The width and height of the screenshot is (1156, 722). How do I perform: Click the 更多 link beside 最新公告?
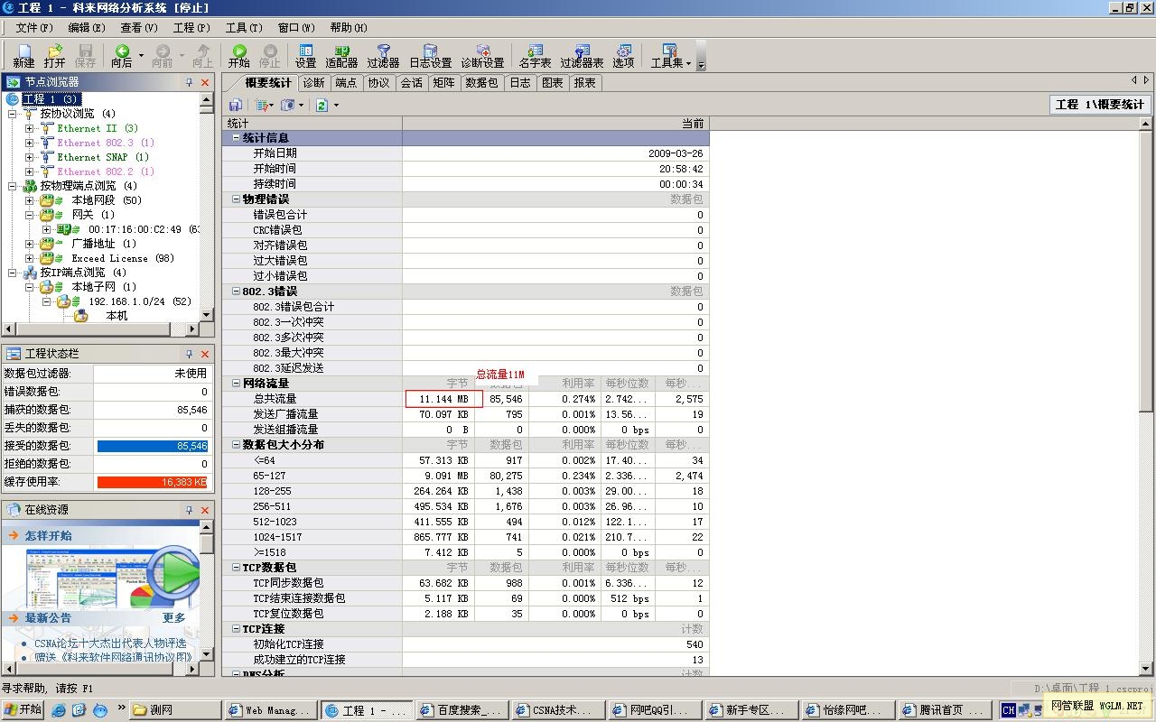[x=173, y=617]
